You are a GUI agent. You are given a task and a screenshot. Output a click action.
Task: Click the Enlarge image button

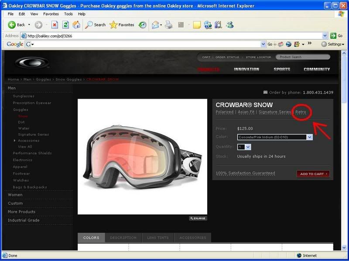(198, 218)
